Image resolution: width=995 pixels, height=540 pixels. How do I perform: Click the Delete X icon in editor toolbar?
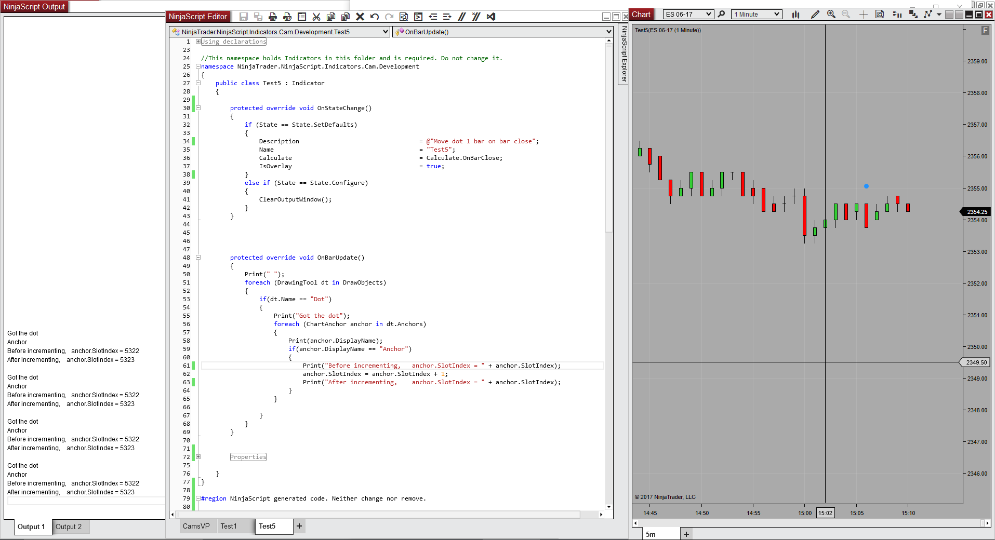click(360, 17)
